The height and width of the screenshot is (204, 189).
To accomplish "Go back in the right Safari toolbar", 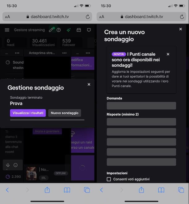I will click(x=102, y=190).
